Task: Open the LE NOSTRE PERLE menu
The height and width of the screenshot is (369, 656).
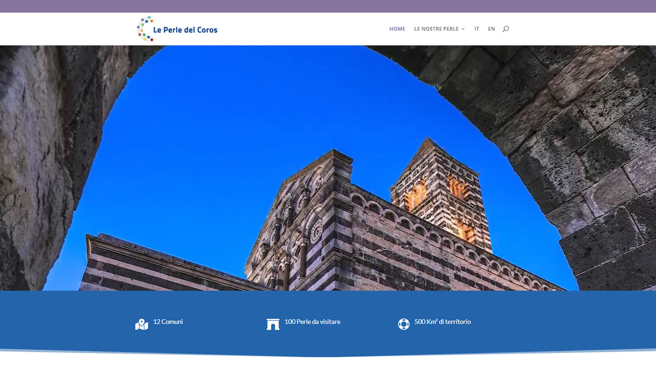Action: [x=436, y=29]
